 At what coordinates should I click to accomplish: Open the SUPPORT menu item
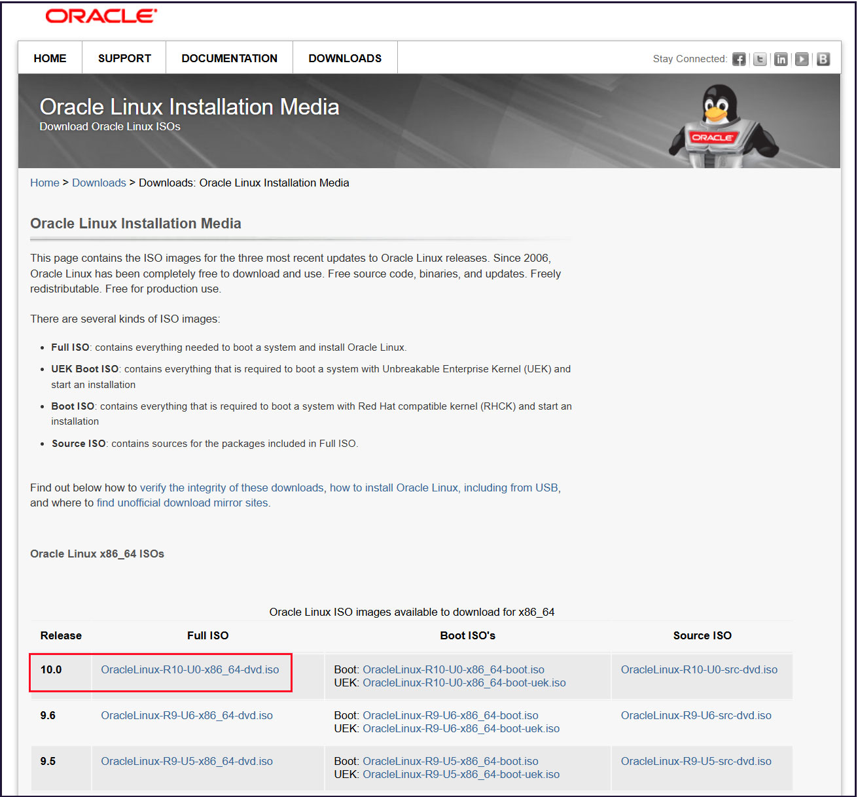point(124,58)
